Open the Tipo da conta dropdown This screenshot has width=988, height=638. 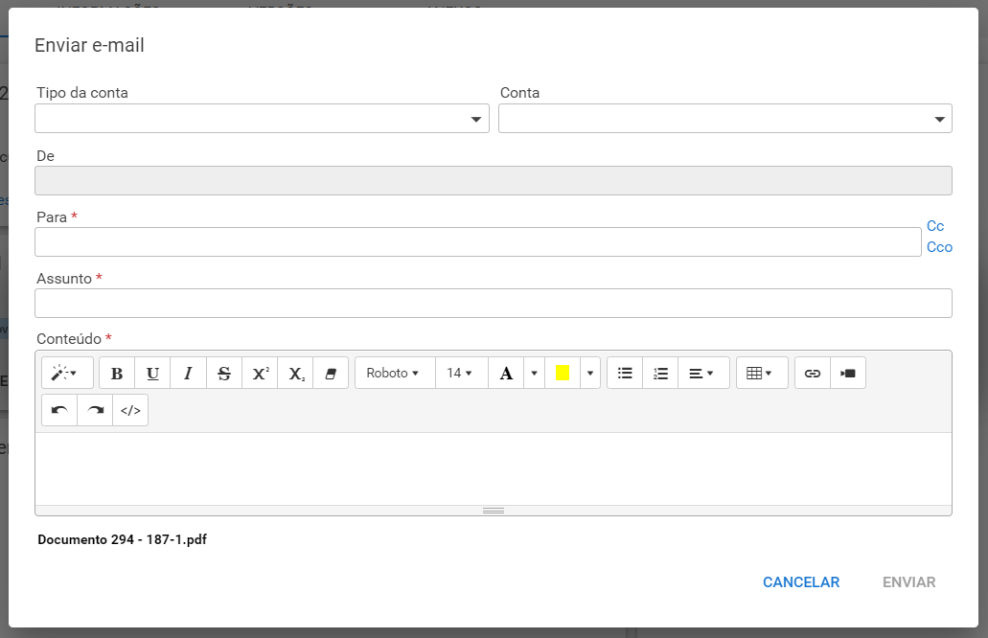point(263,119)
